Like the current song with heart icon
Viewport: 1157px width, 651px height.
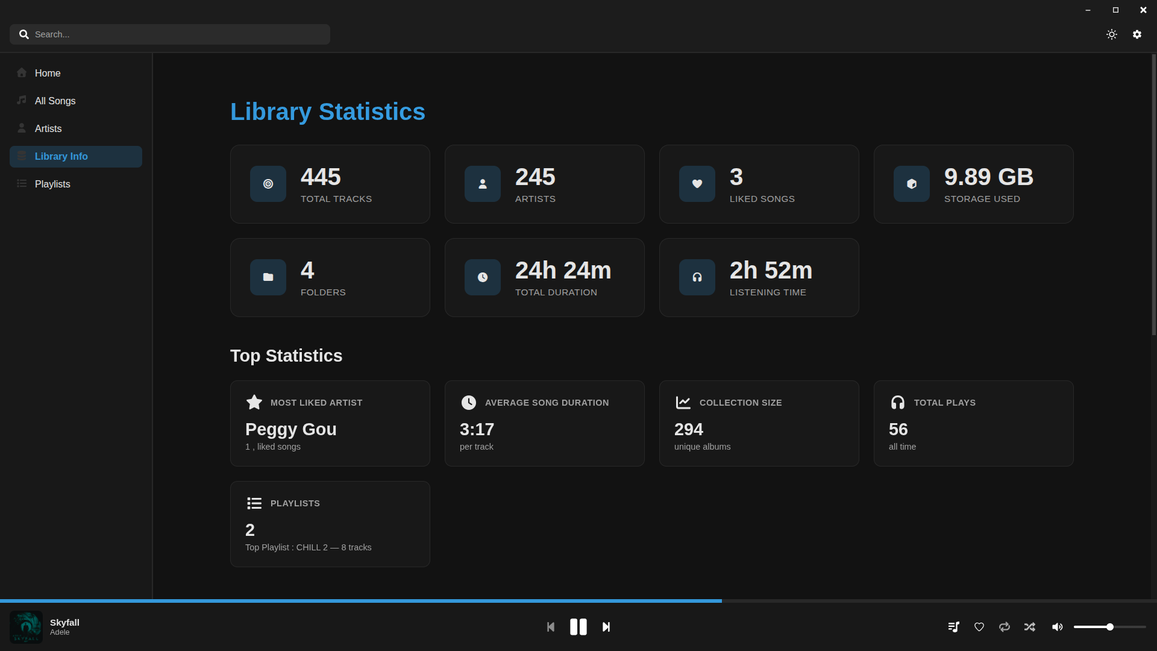(979, 627)
